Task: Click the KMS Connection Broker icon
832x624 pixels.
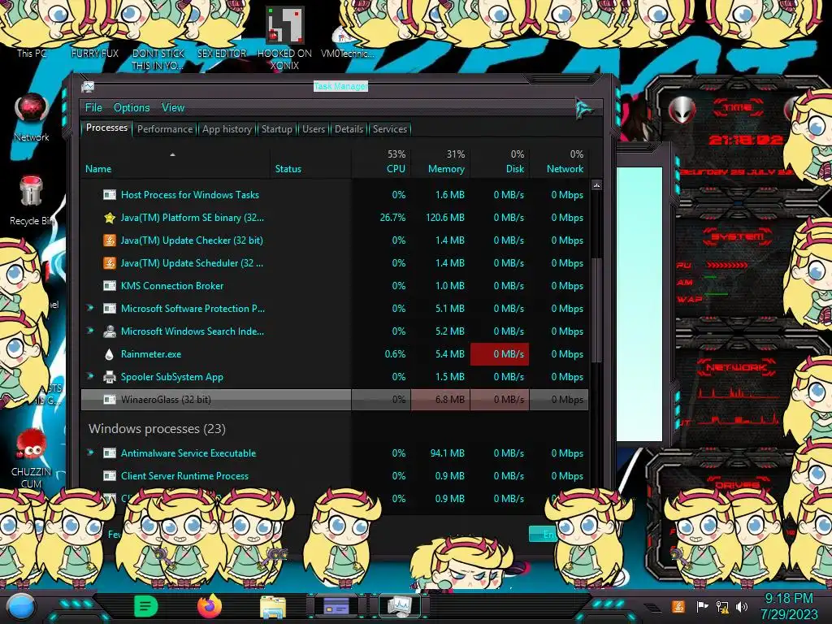Action: [x=110, y=286]
